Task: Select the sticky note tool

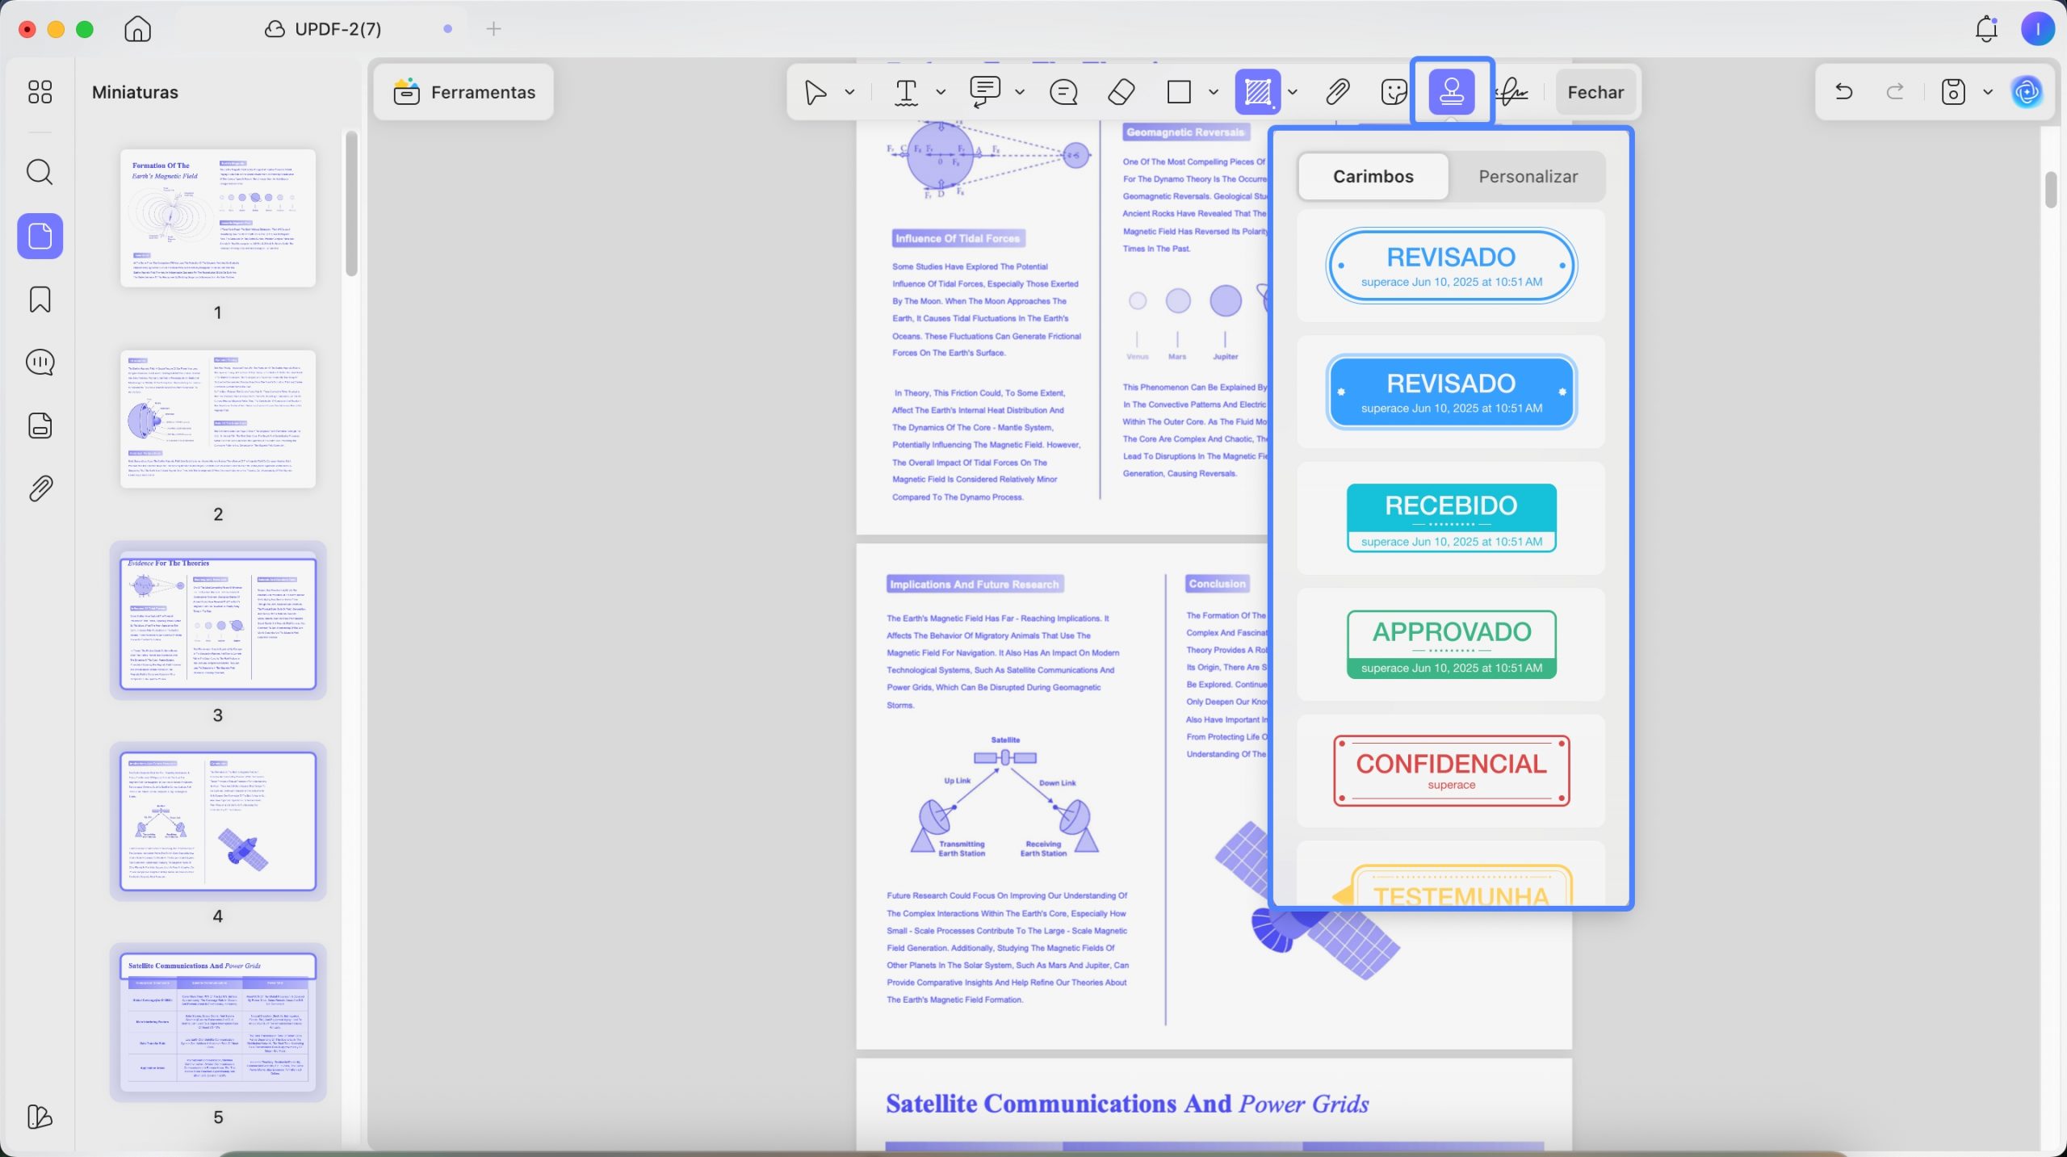Action: 1063,92
